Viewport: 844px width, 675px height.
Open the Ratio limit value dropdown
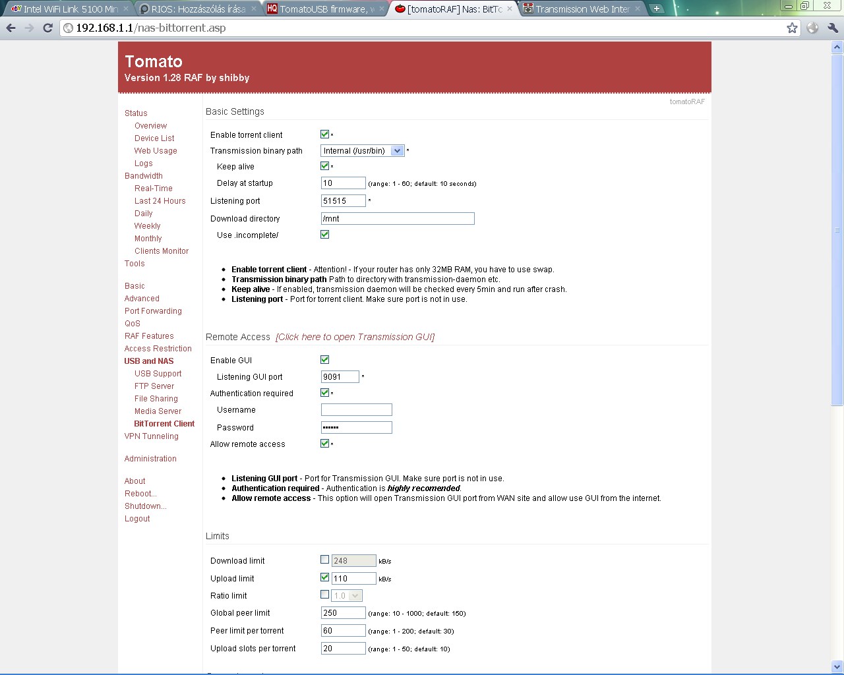click(347, 596)
